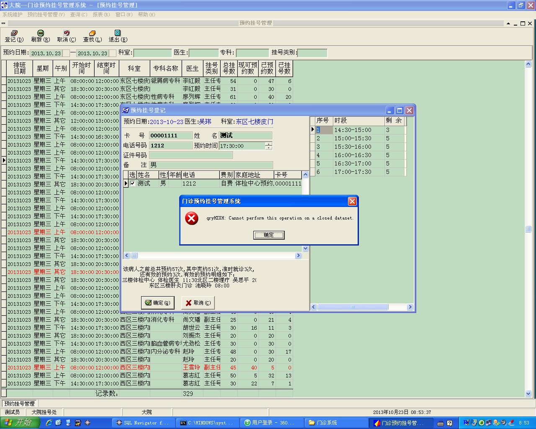
Task: Click the 登记(D) register toolbar icon
Action: 14,33
